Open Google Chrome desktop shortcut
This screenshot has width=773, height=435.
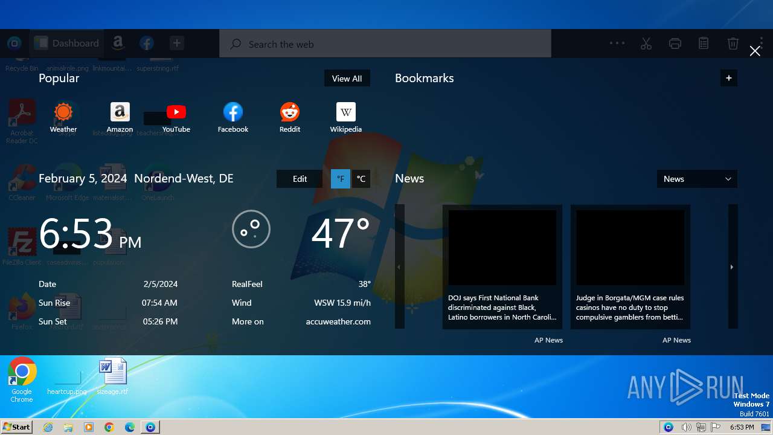22,379
